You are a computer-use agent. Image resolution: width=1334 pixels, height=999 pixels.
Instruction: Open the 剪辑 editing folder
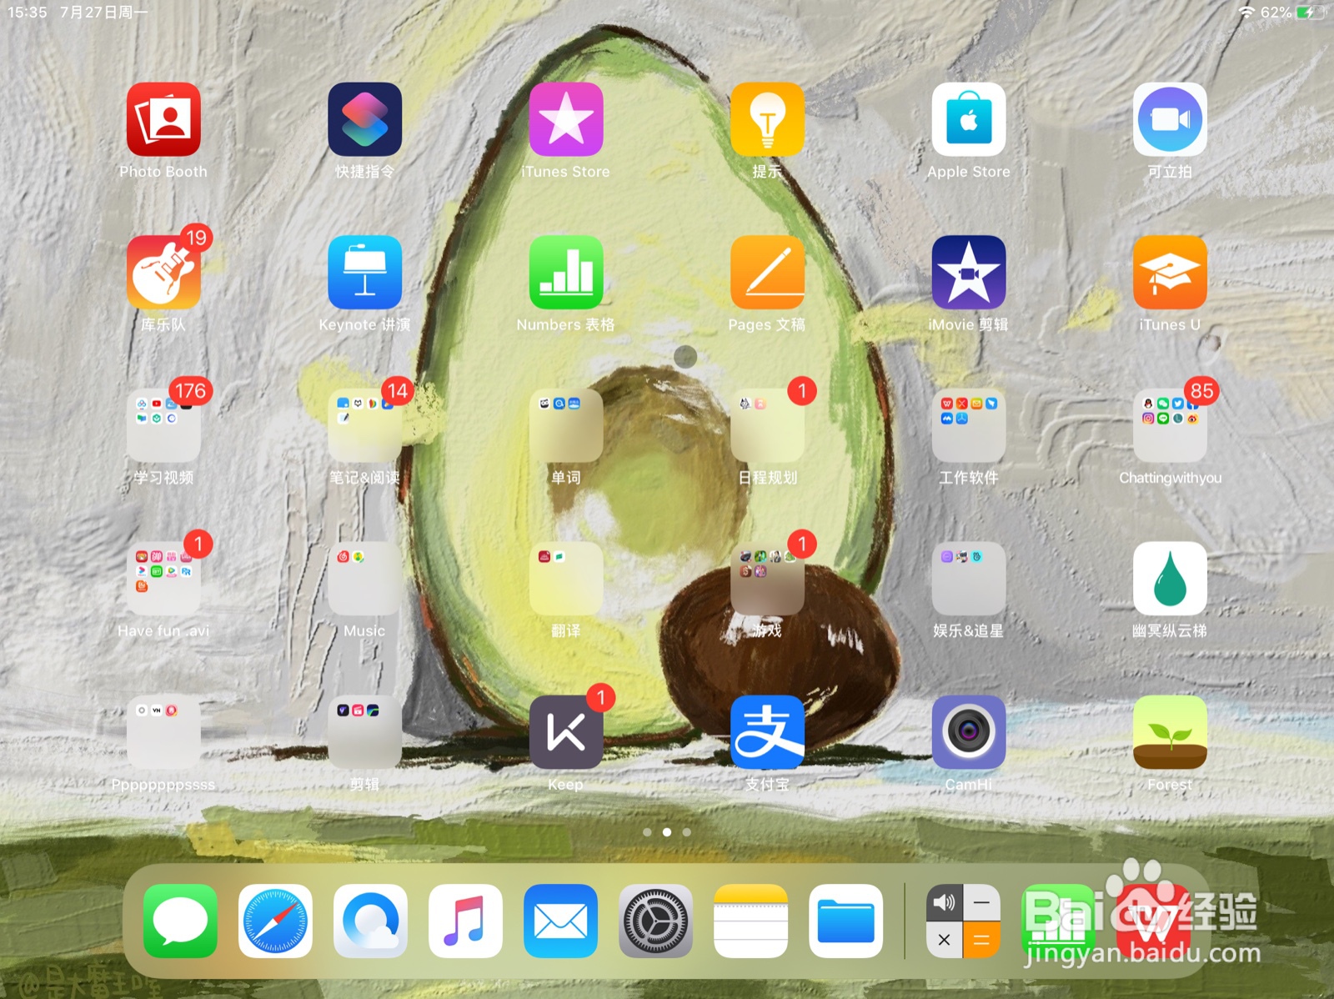[x=364, y=732]
